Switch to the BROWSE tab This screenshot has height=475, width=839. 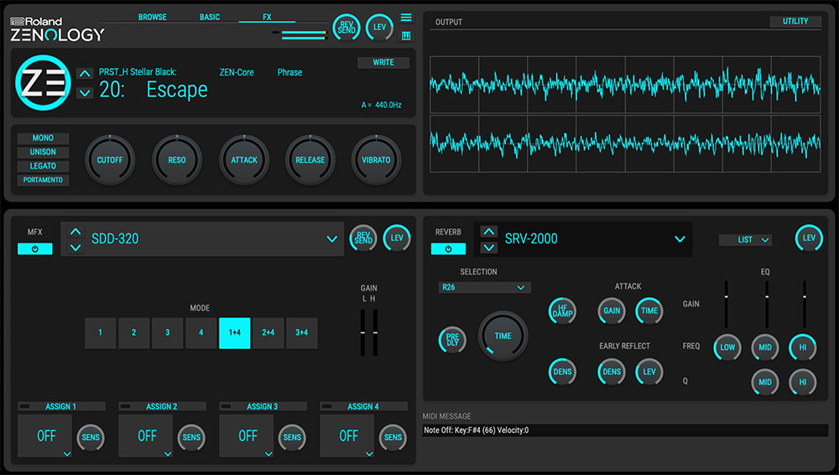coord(153,17)
